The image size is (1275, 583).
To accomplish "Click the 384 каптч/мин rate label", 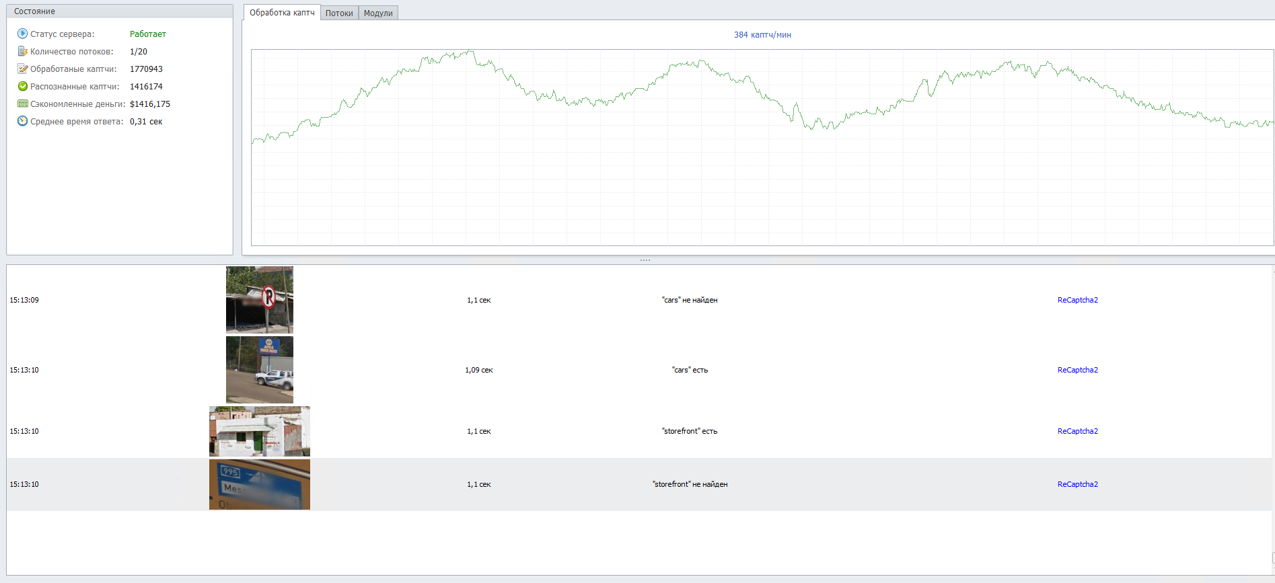I will 762,35.
